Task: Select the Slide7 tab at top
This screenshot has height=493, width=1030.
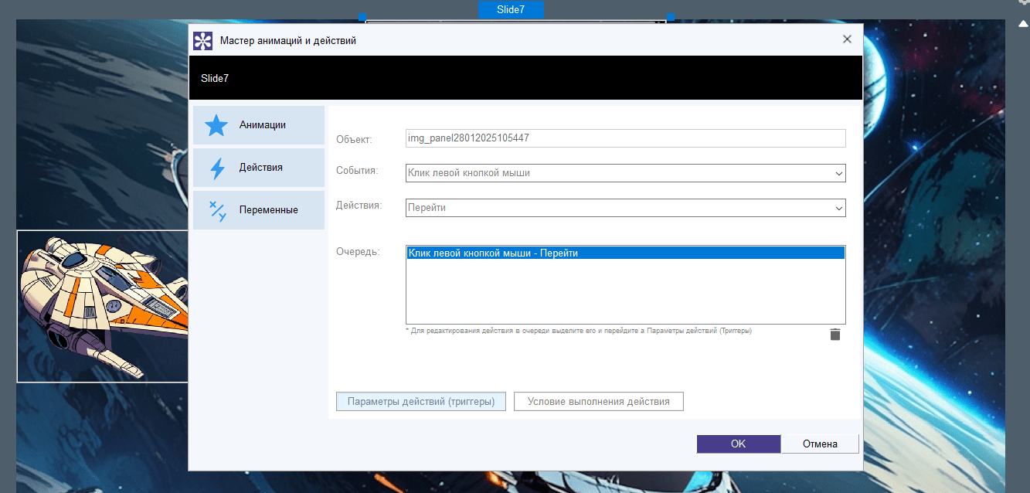Action: pos(511,9)
